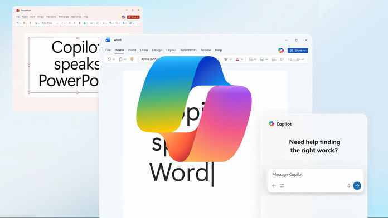Click the red Share button in PowerPoint
388x218 pixels.
[133, 17]
